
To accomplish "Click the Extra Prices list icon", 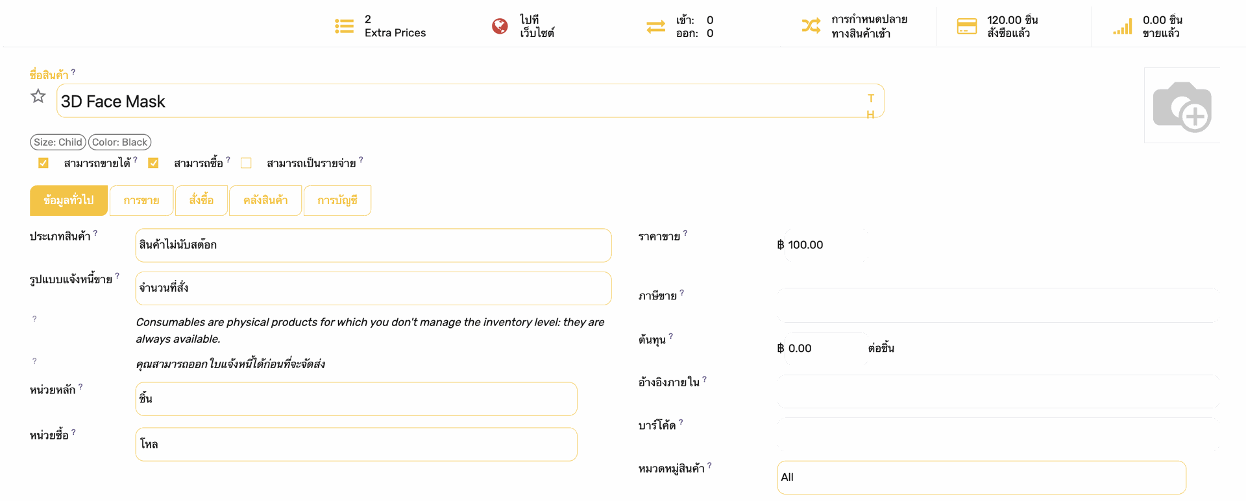I will point(344,26).
